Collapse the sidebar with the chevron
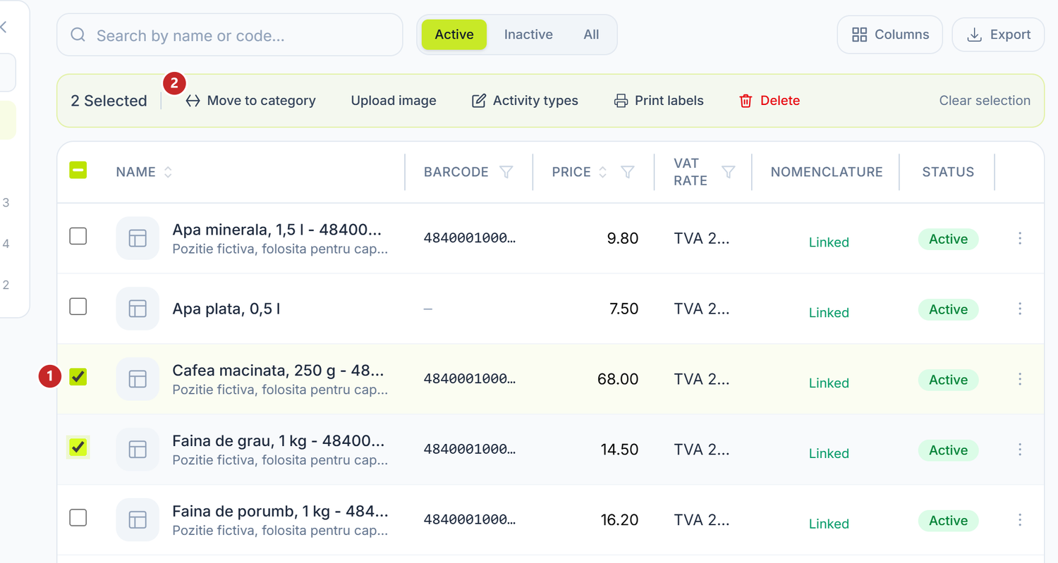1058x563 pixels. pyautogui.click(x=4, y=27)
